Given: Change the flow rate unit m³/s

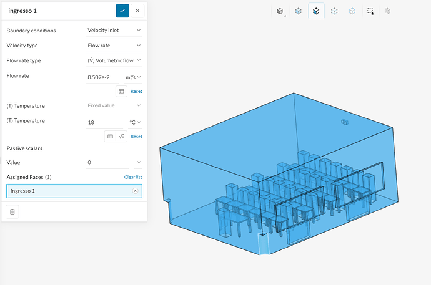Looking at the screenshot, I should [133, 77].
